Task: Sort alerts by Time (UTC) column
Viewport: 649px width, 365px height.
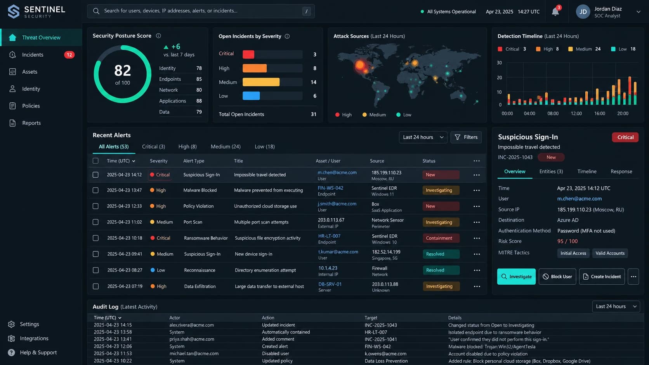Action: tap(121, 161)
